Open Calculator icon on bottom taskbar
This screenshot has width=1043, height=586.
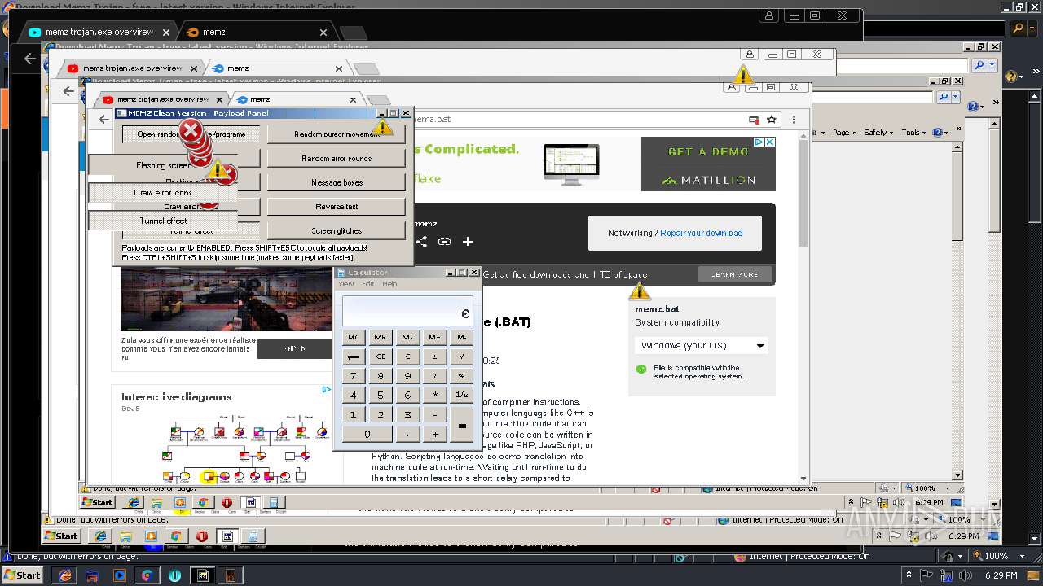231,575
